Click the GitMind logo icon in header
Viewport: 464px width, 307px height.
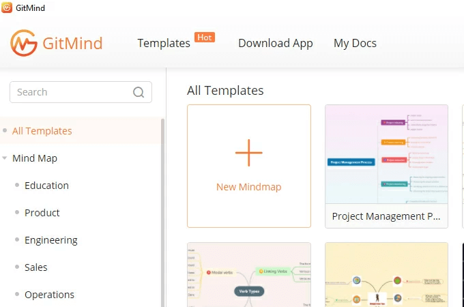(24, 43)
